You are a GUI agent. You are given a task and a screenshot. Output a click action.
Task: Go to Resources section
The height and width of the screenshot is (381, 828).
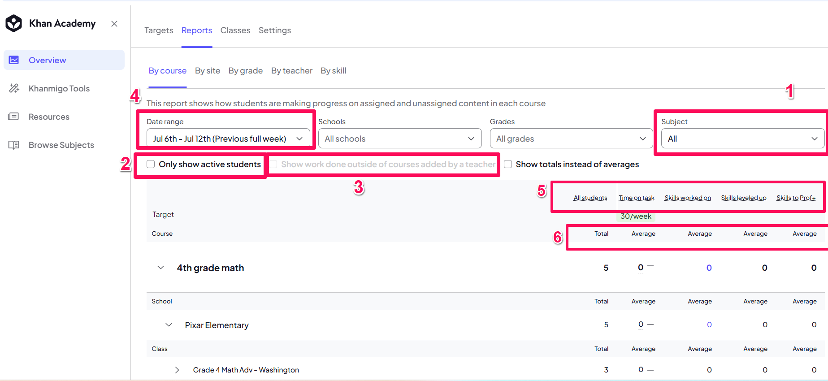tap(49, 117)
